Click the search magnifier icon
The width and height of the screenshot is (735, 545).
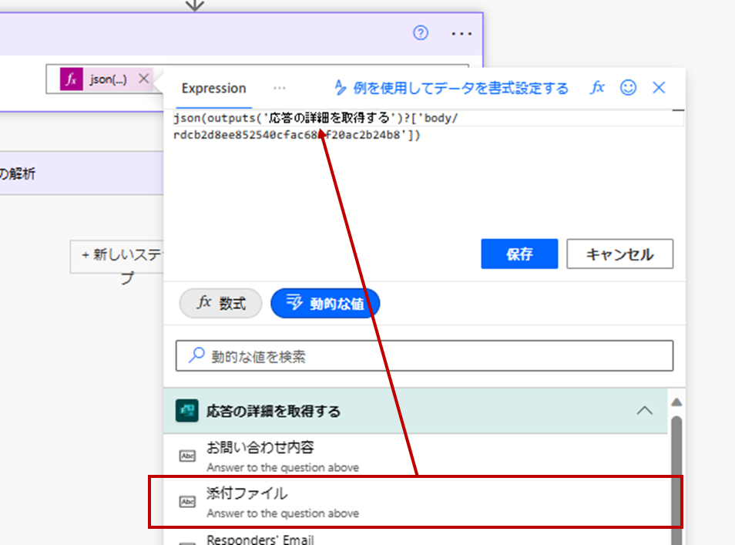point(197,355)
